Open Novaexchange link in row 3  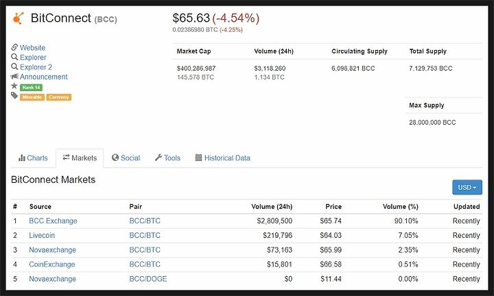click(x=53, y=250)
